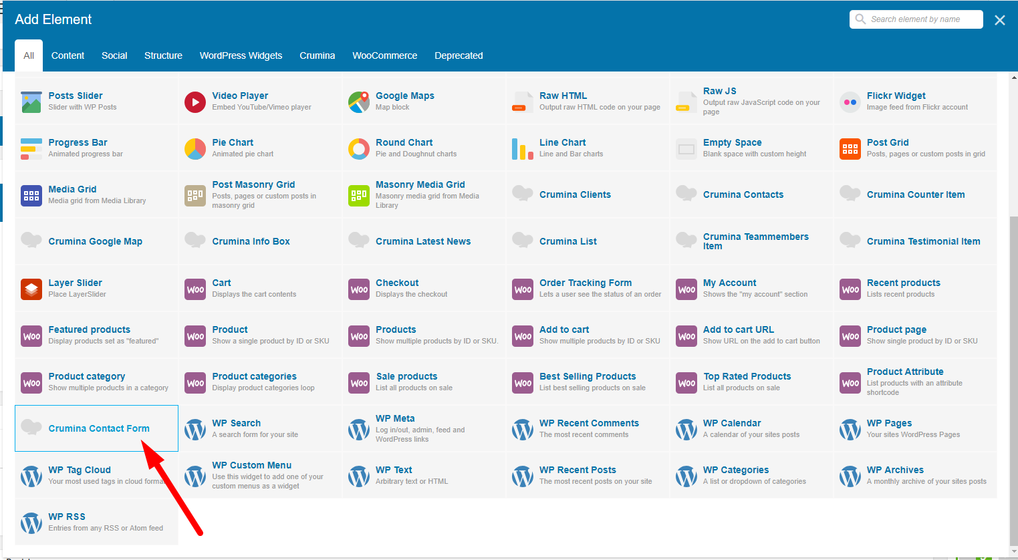Click the green Masonry Media Grid icon
This screenshot has height=560, width=1018.
359,196
